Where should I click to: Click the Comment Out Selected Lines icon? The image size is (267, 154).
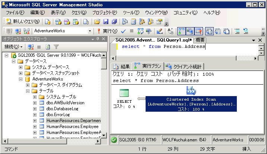[237, 31]
